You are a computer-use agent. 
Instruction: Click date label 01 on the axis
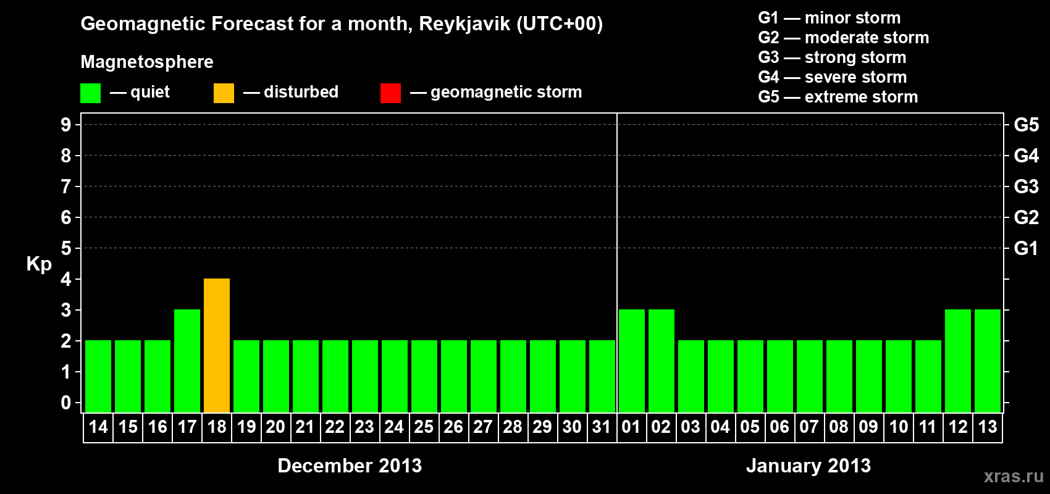coord(631,427)
